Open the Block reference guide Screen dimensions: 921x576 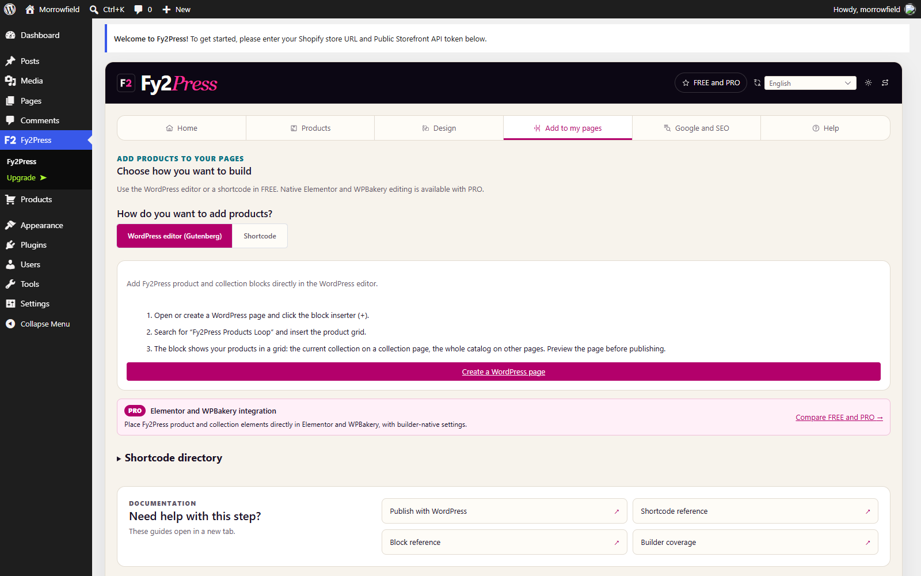coord(504,542)
